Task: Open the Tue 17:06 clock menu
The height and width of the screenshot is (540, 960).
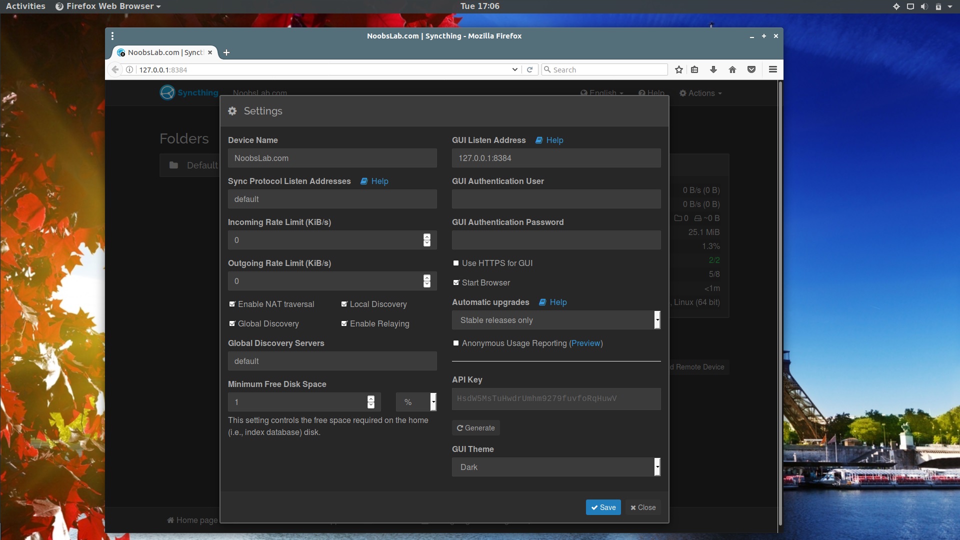Action: pyautogui.click(x=479, y=6)
